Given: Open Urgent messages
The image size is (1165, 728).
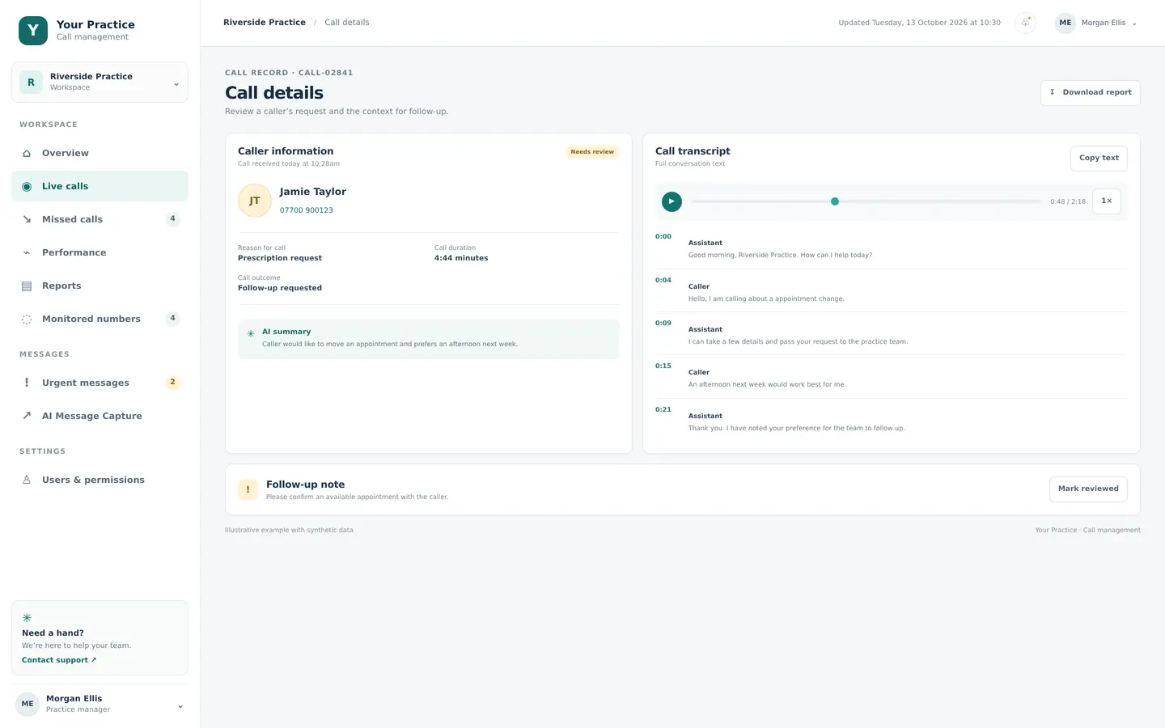Looking at the screenshot, I should 100,383.
